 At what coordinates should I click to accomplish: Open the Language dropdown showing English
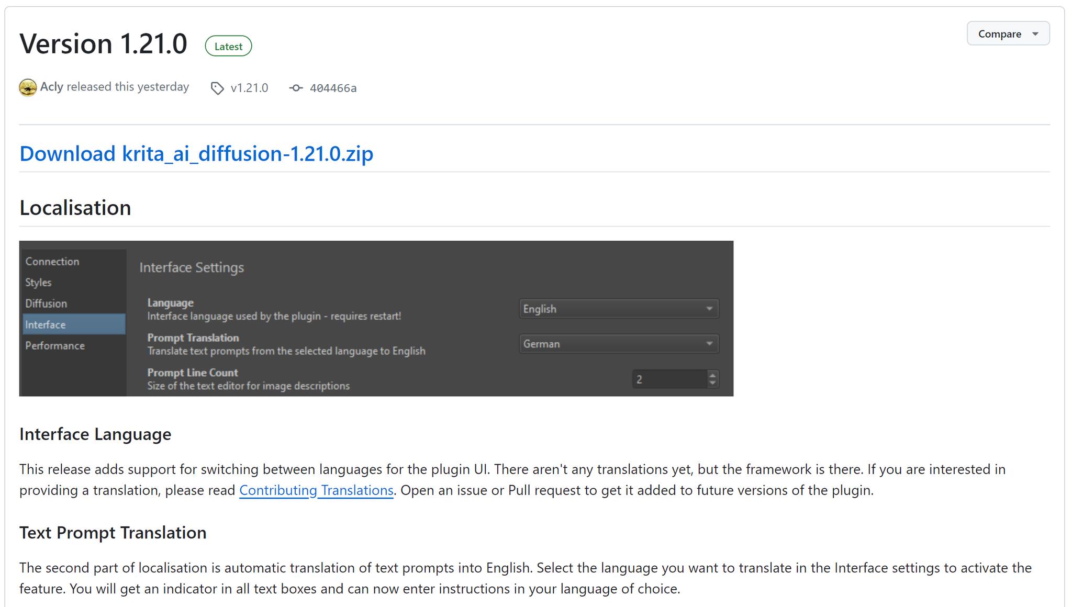pyautogui.click(x=619, y=309)
